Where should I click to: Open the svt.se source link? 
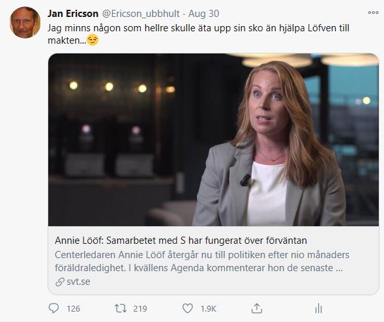78,282
